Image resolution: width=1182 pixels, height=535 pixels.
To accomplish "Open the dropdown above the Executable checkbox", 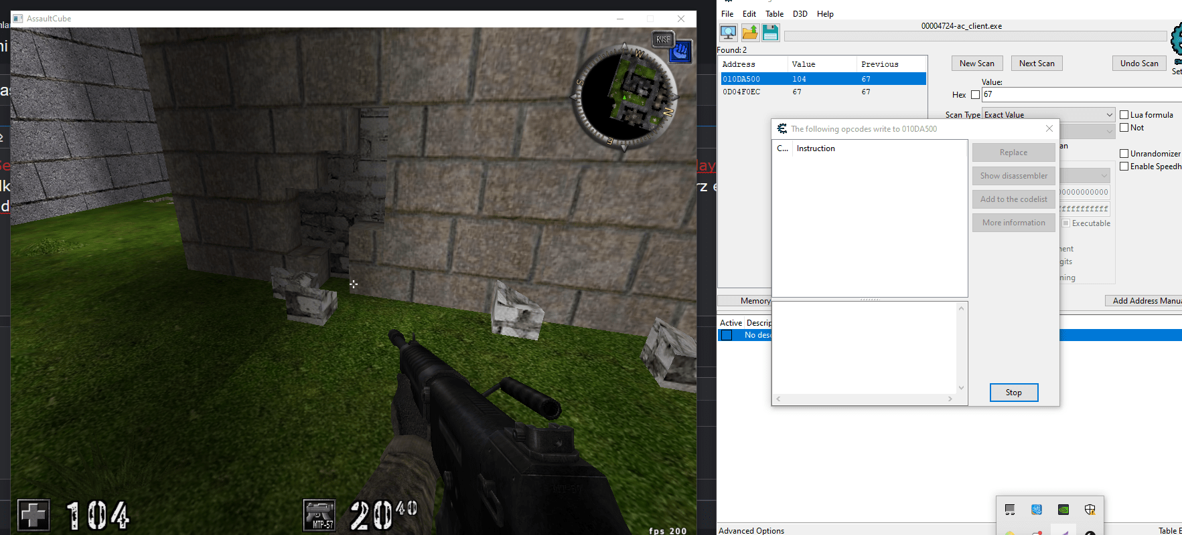I will (x=1085, y=176).
